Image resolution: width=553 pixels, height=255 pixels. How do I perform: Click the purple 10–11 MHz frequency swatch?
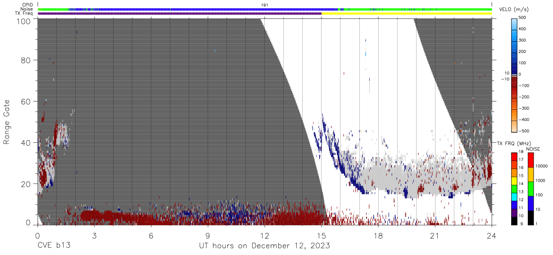(x=515, y=212)
